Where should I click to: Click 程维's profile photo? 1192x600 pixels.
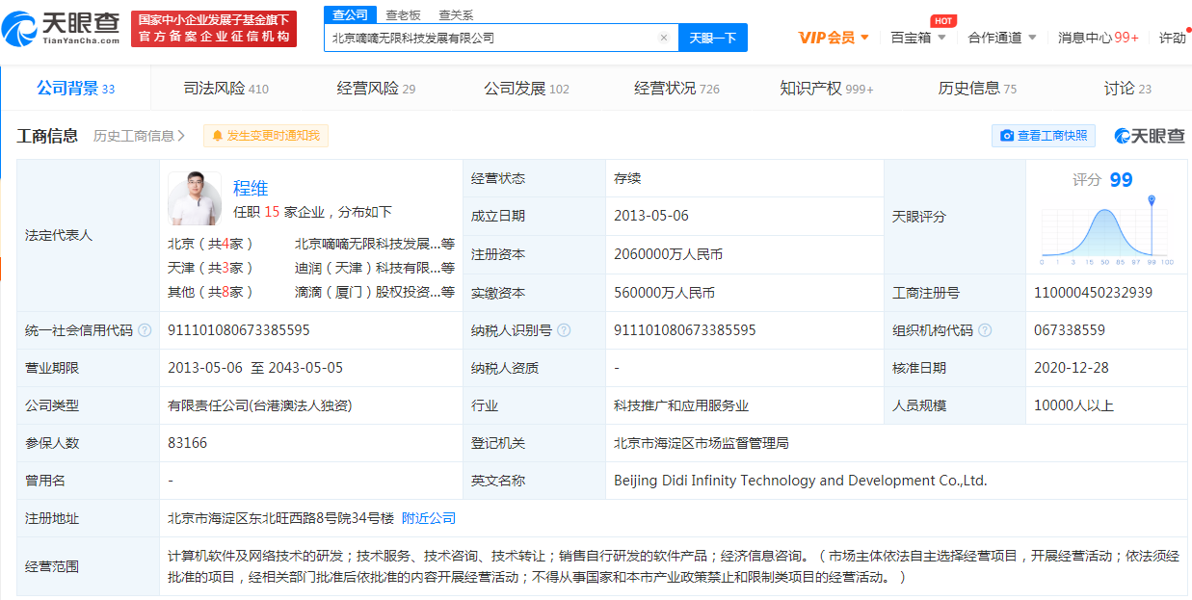[195, 198]
